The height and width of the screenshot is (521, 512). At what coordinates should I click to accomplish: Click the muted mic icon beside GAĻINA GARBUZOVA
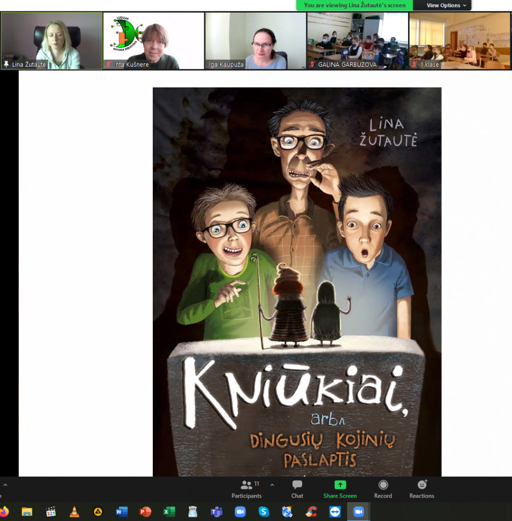(312, 64)
